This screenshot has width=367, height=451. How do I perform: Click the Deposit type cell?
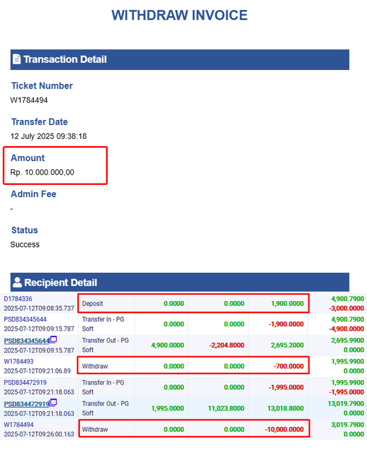pyautogui.click(x=92, y=303)
